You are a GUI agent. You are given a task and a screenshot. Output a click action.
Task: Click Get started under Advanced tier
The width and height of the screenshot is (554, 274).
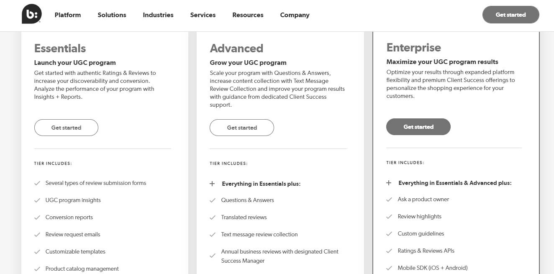click(x=242, y=128)
